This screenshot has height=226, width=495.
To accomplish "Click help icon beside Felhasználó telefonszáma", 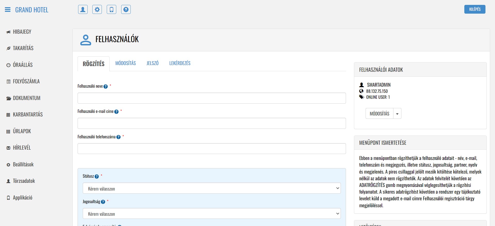I will click(118, 137).
